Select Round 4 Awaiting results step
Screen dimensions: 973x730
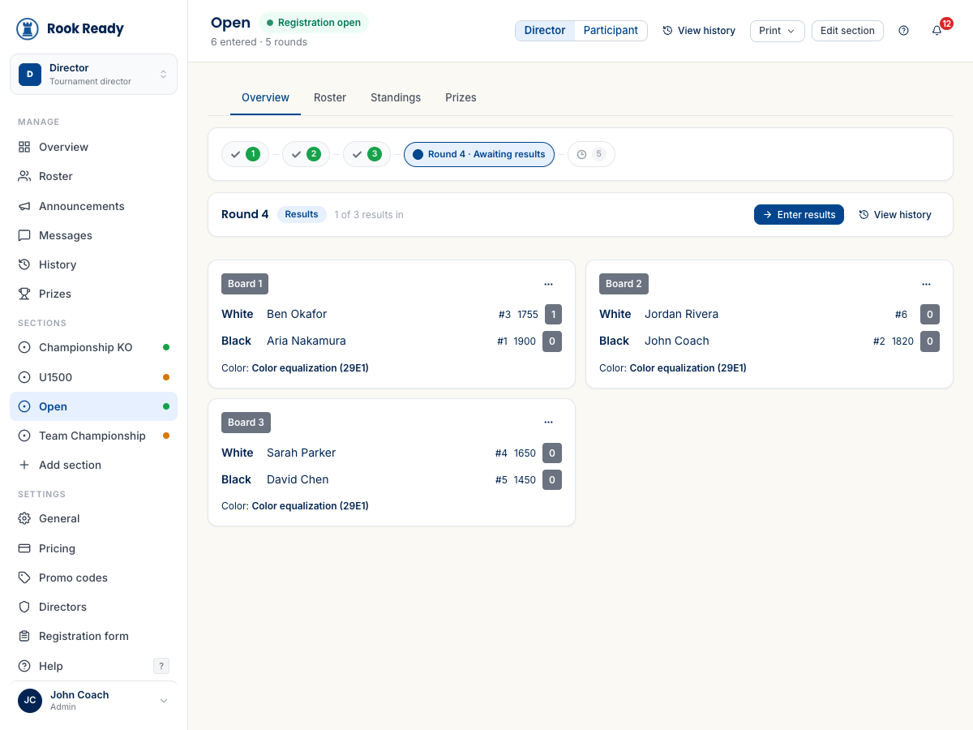[479, 154]
